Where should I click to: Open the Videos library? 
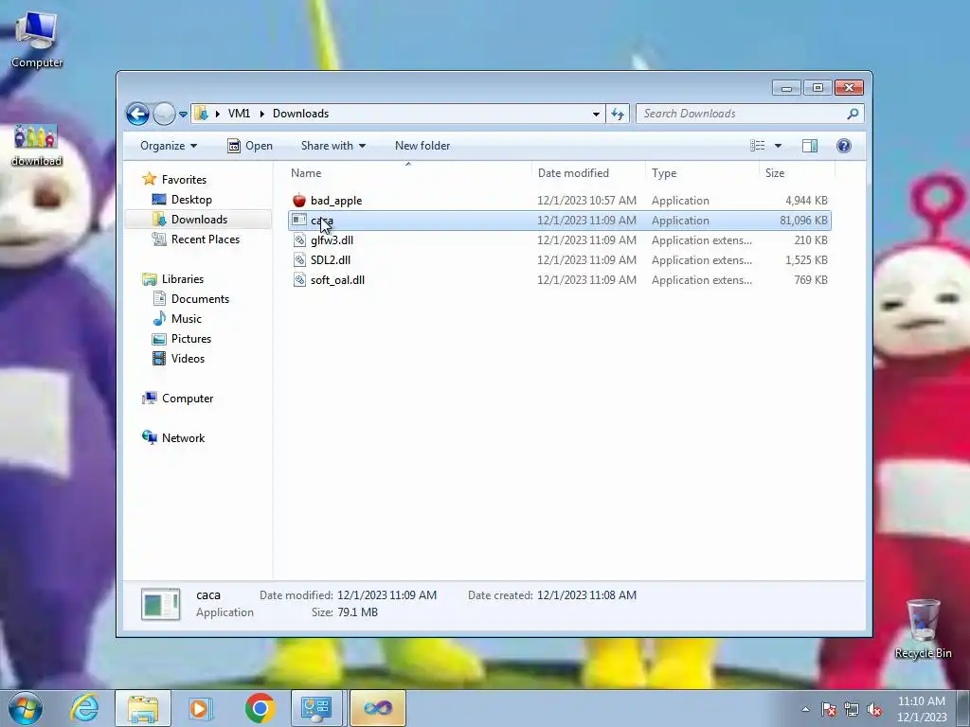click(188, 359)
